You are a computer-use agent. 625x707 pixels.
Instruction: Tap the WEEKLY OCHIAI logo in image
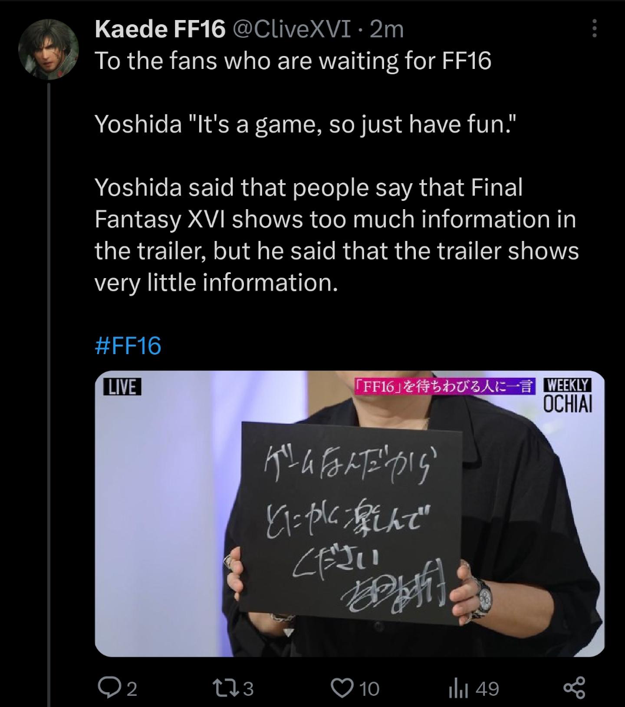click(x=567, y=395)
